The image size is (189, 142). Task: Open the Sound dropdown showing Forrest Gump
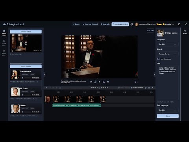168,54
